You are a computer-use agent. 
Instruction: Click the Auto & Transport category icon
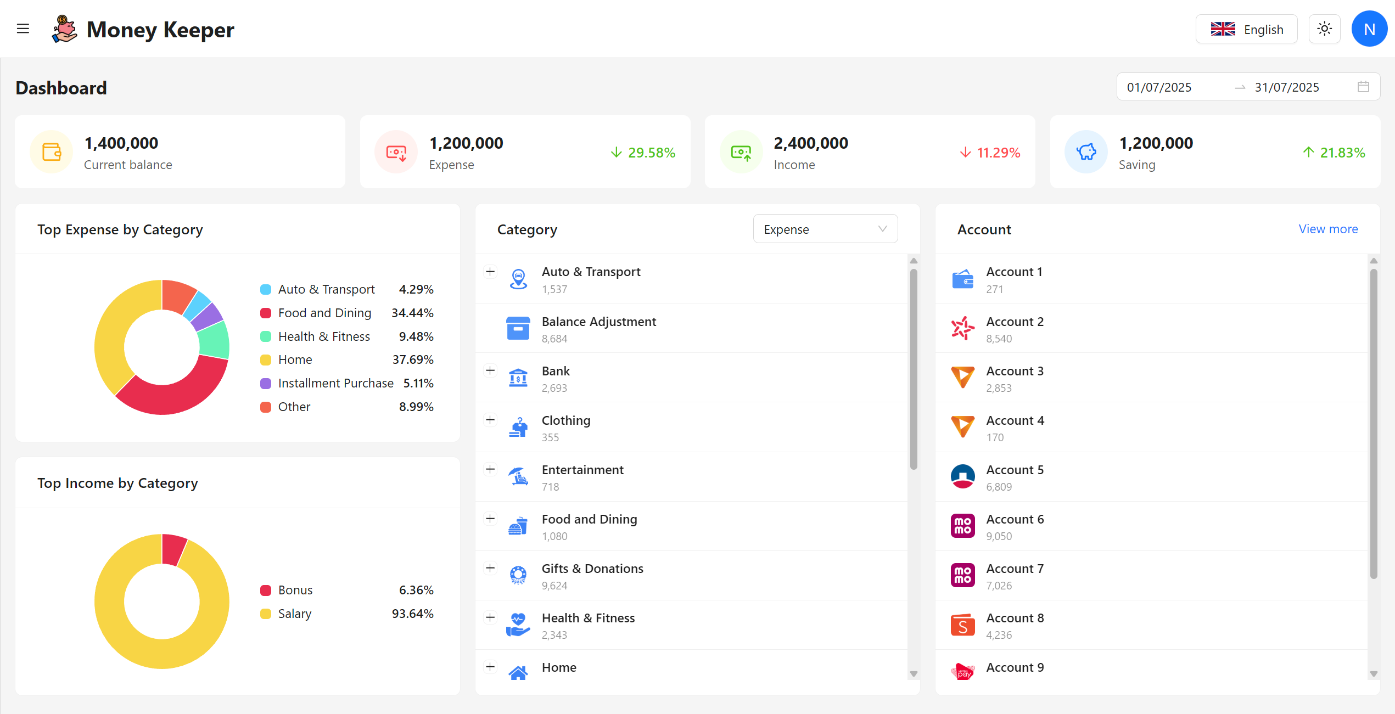[518, 278]
